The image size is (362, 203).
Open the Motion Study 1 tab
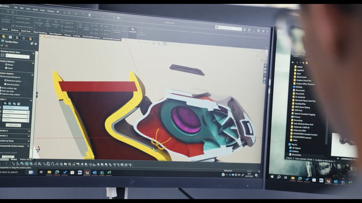26,159
